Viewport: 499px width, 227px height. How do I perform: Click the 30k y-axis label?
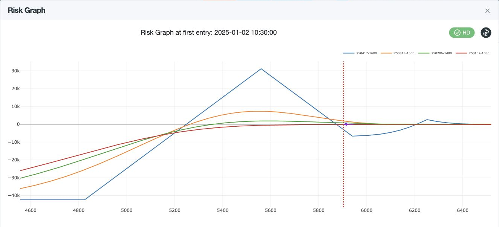point(15,71)
